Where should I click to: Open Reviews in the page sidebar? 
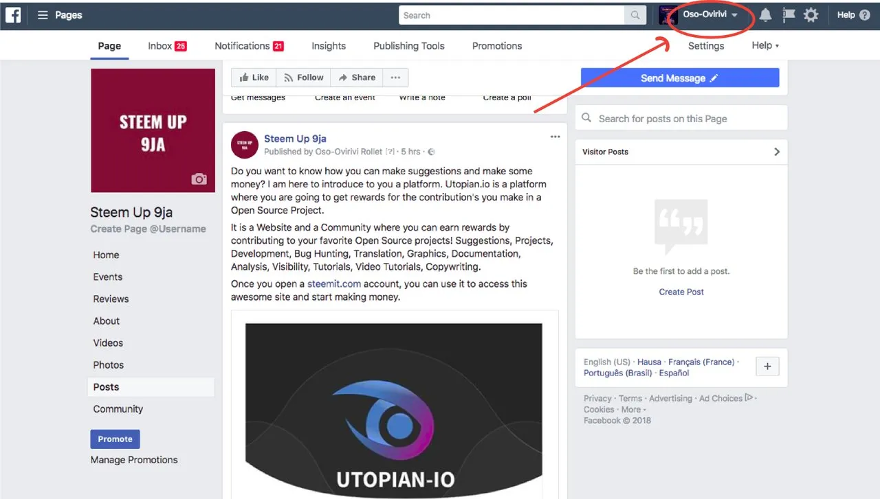[x=111, y=299]
